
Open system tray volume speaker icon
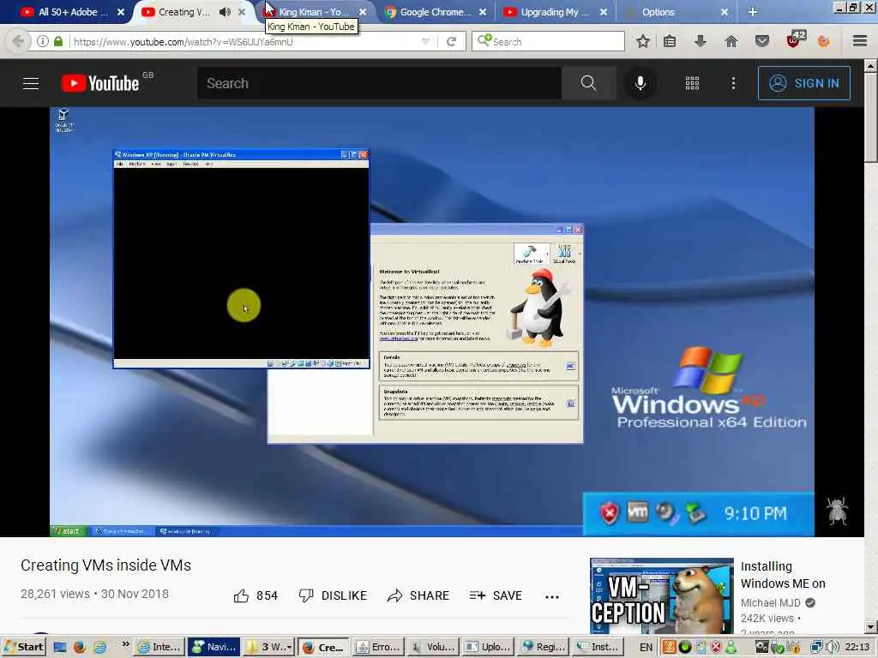pyautogui.click(x=833, y=647)
